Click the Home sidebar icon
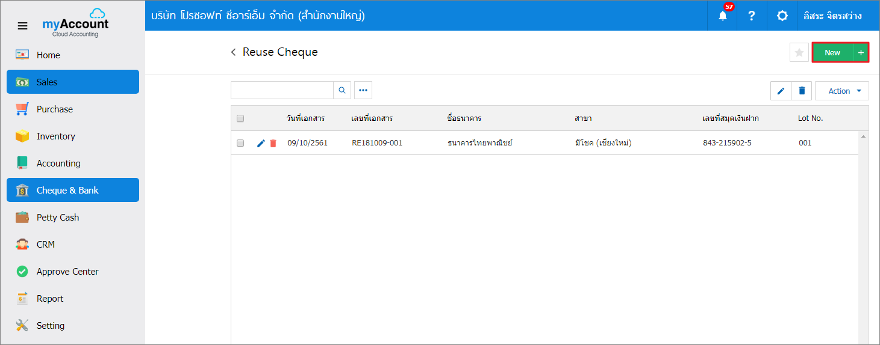The width and height of the screenshot is (880, 345). coord(22,55)
